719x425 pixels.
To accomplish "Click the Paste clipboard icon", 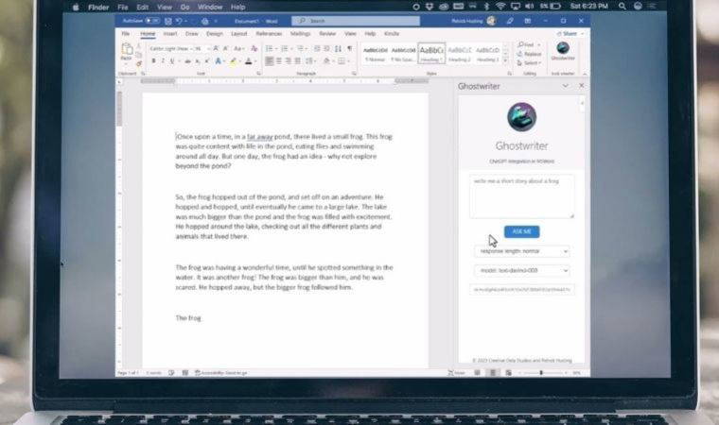I will click(x=127, y=49).
